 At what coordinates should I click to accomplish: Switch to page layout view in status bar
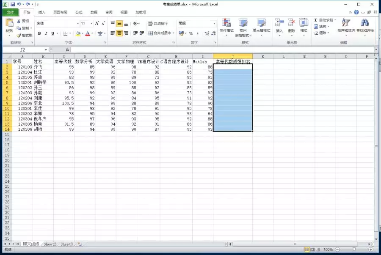click(x=312, y=250)
